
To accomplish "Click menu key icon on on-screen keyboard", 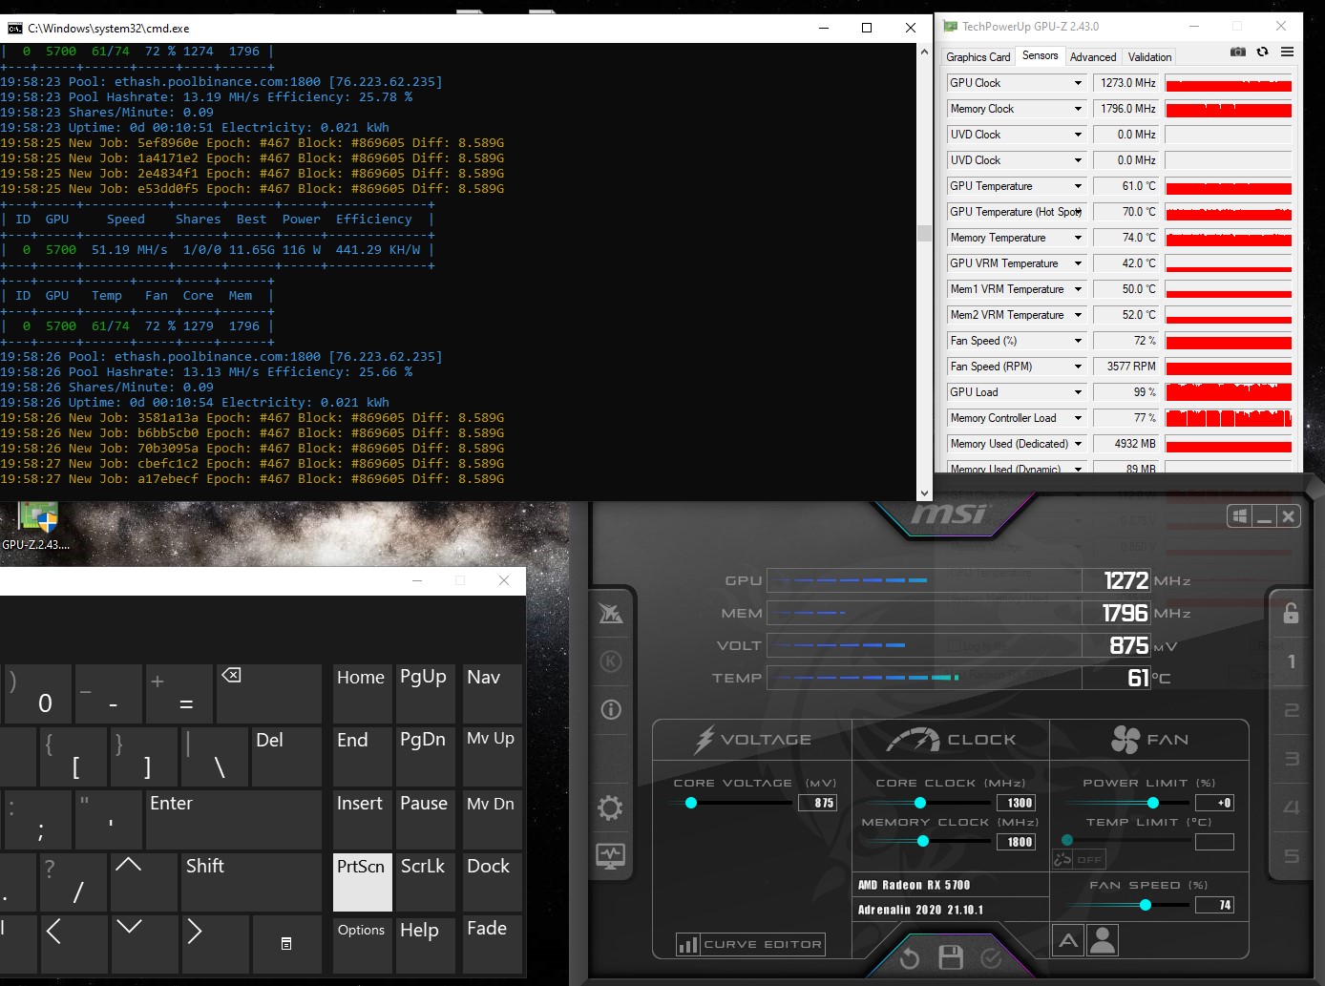I will [287, 944].
